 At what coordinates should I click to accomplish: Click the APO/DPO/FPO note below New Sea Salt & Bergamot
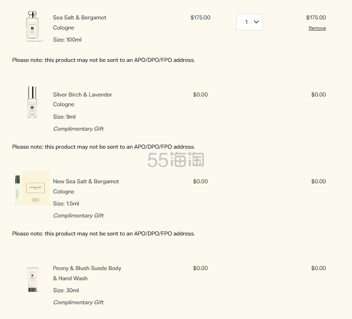point(103,234)
